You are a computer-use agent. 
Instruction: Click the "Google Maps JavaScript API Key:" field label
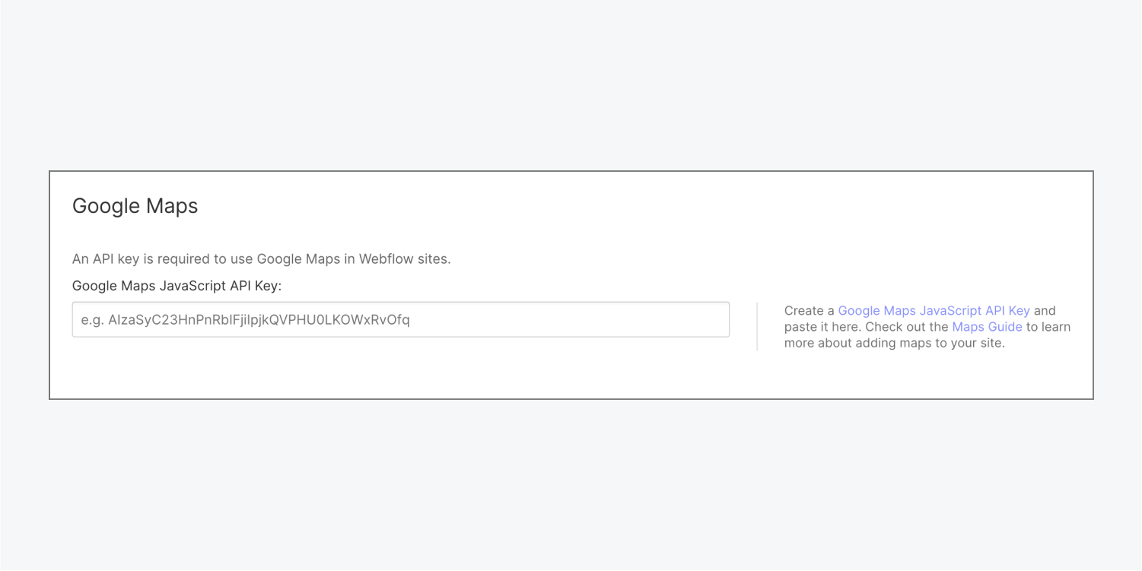click(177, 286)
